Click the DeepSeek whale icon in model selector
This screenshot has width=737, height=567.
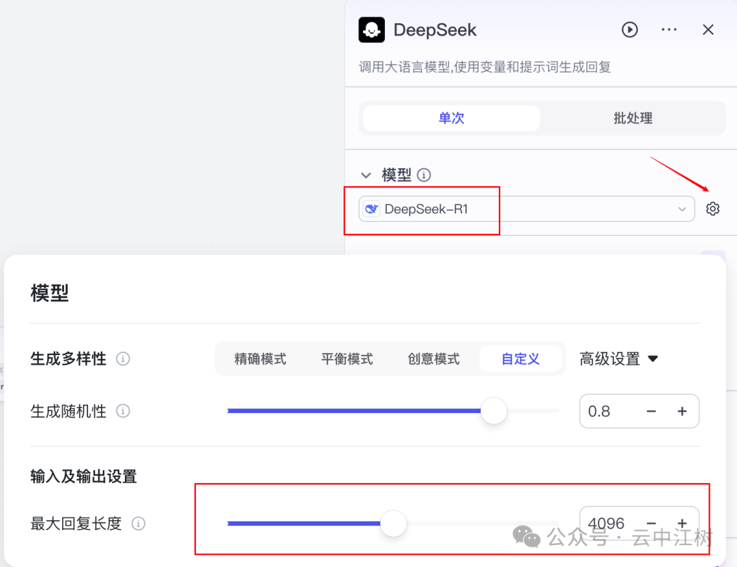pyautogui.click(x=371, y=209)
